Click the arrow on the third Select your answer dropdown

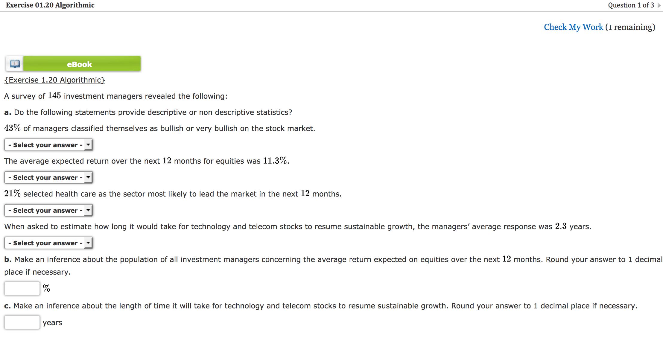coord(88,210)
